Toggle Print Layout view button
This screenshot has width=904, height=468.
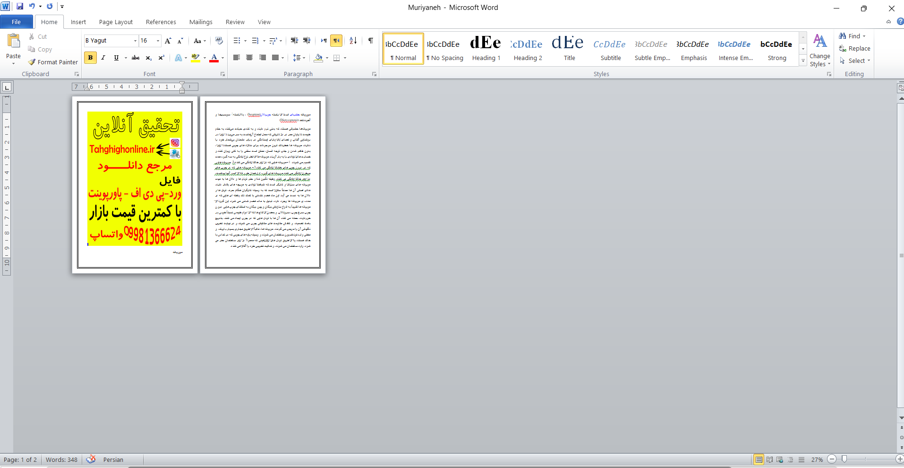[x=759, y=459]
